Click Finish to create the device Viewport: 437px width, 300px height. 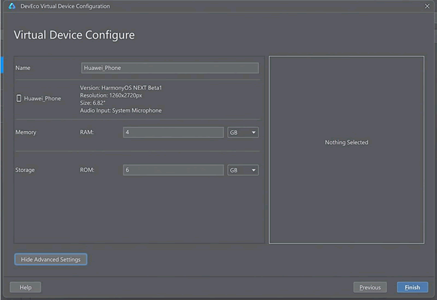(x=412, y=287)
